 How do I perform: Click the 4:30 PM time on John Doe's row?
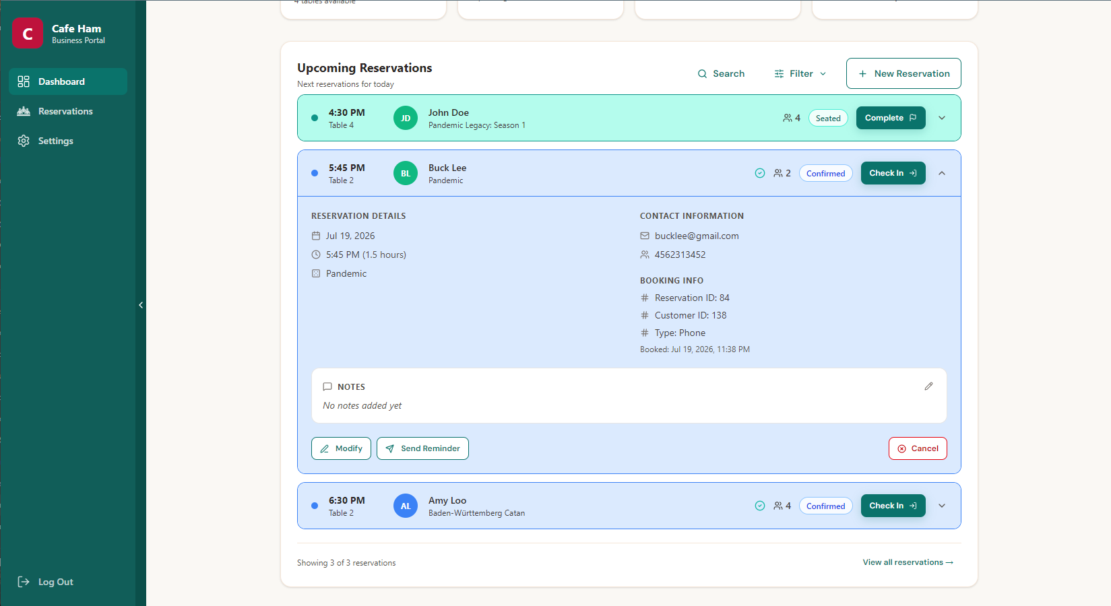point(346,112)
